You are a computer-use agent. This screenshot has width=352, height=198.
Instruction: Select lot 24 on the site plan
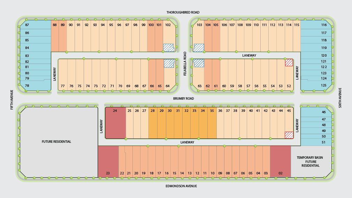[x=115, y=123]
